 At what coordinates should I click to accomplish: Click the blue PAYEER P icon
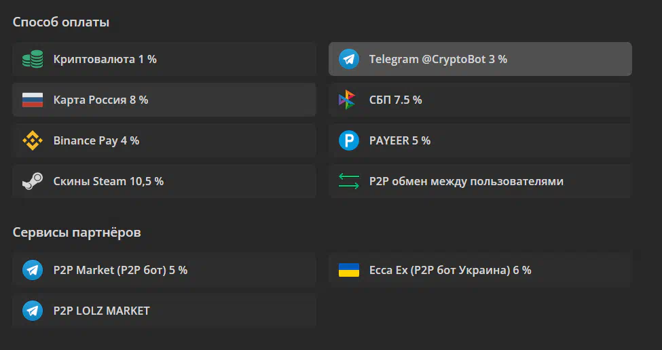349,140
